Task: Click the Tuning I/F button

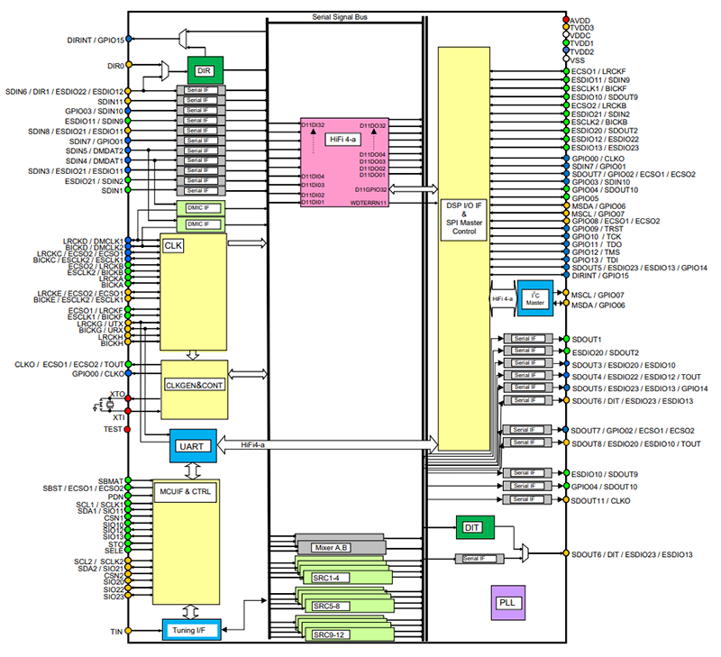Action: coord(191,631)
